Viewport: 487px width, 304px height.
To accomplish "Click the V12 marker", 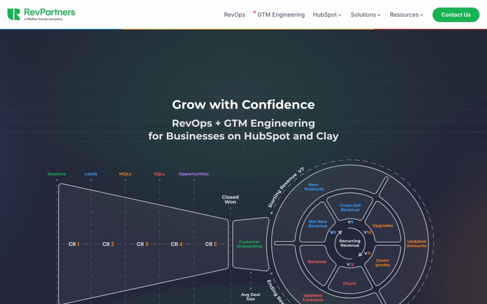I will tap(350, 265).
